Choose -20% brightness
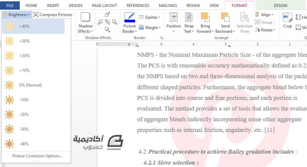Viewport: 307px width, 167px height. point(33,114)
